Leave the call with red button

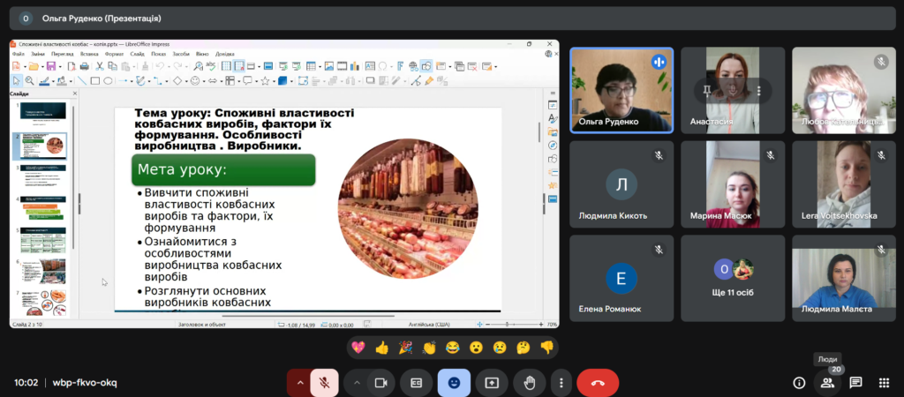(598, 383)
